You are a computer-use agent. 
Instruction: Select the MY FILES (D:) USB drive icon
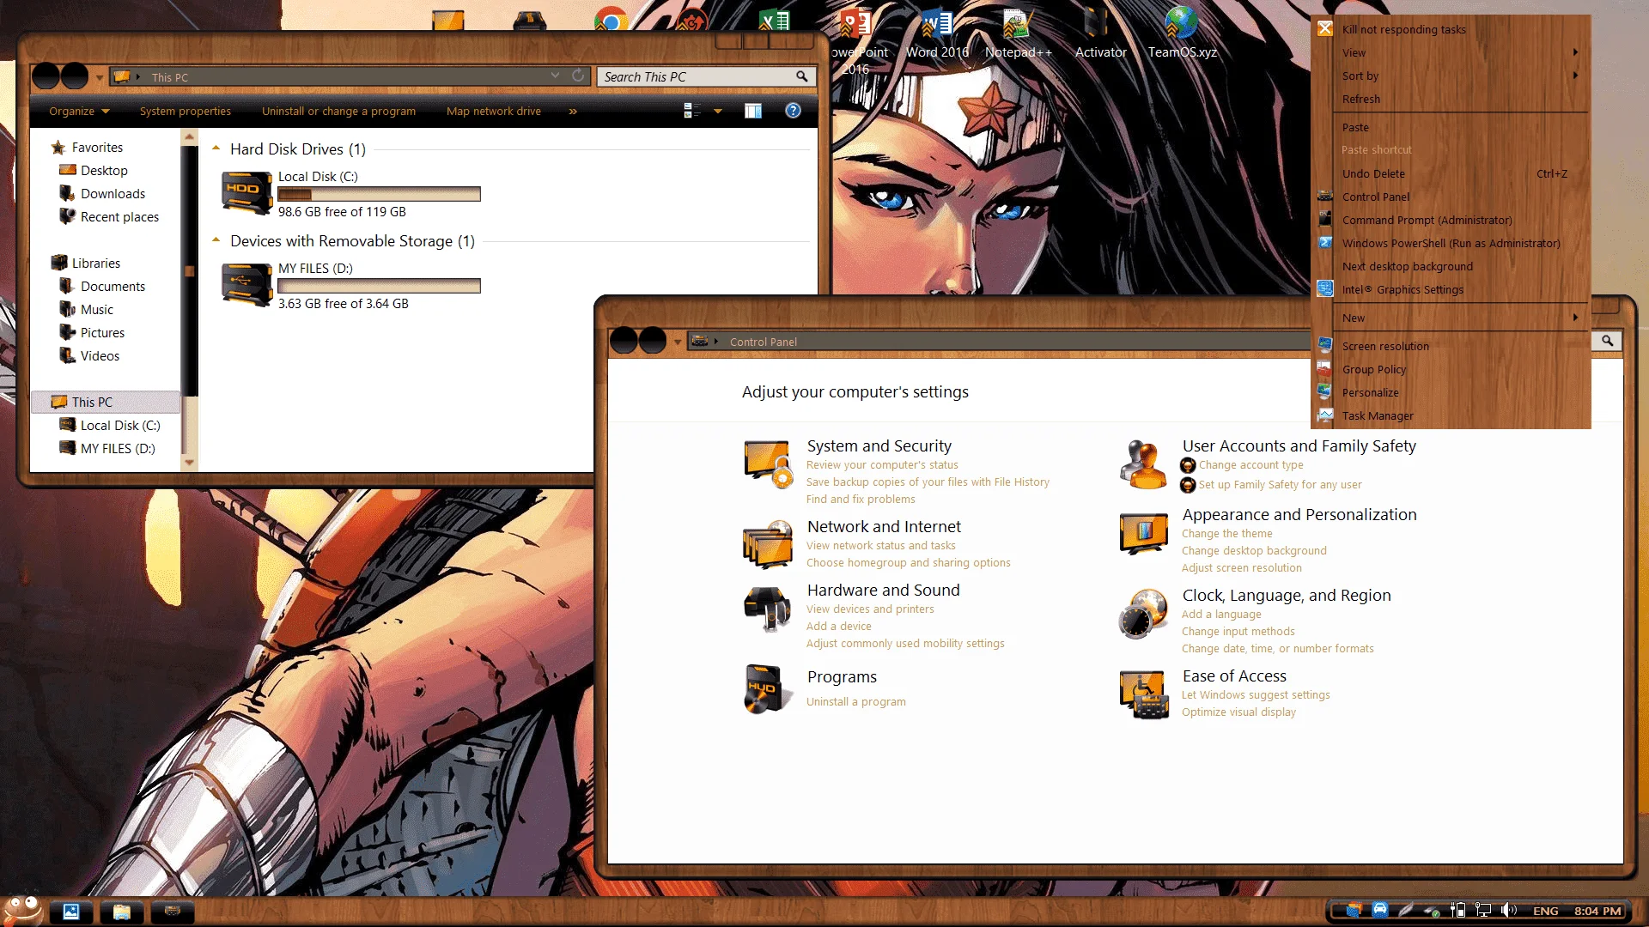pyautogui.click(x=246, y=285)
